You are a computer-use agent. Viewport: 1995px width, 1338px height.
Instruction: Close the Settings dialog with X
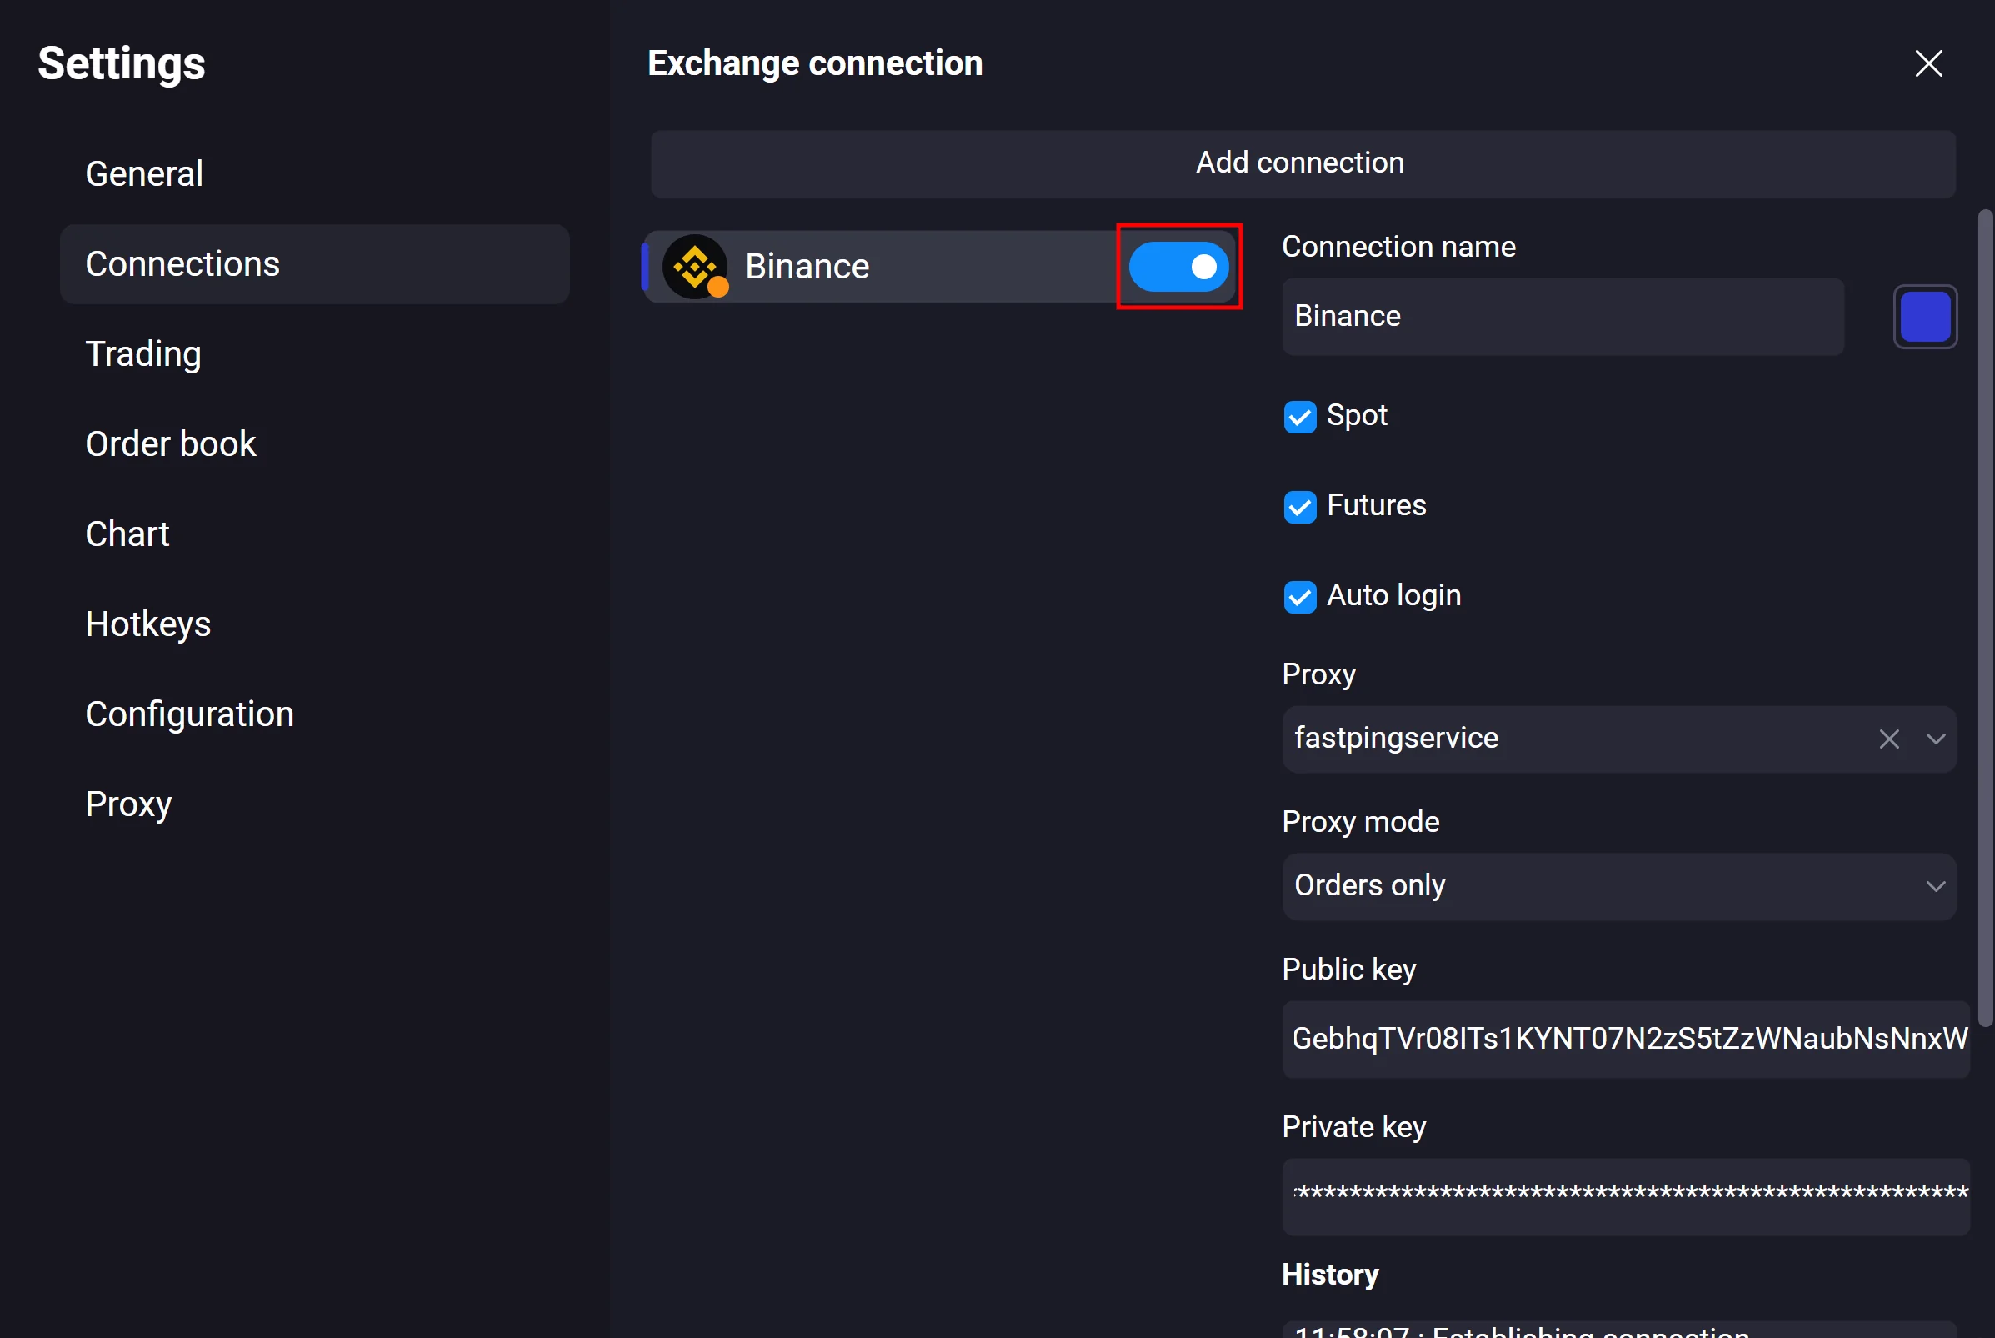coord(1927,64)
